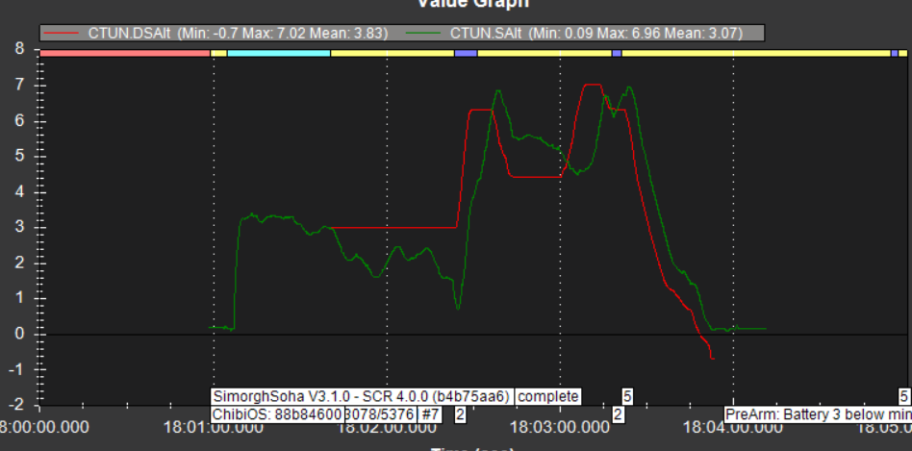Viewport: 912px width, 451px height.
Task: Click the 18:01:00.000 time axis label
Action: click(x=214, y=428)
